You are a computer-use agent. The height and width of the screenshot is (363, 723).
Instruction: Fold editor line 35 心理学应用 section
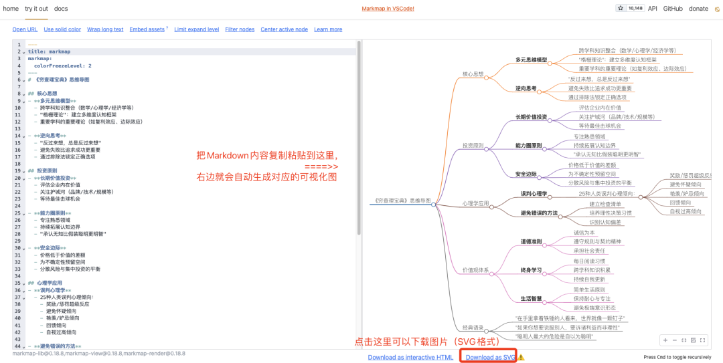[24, 283]
